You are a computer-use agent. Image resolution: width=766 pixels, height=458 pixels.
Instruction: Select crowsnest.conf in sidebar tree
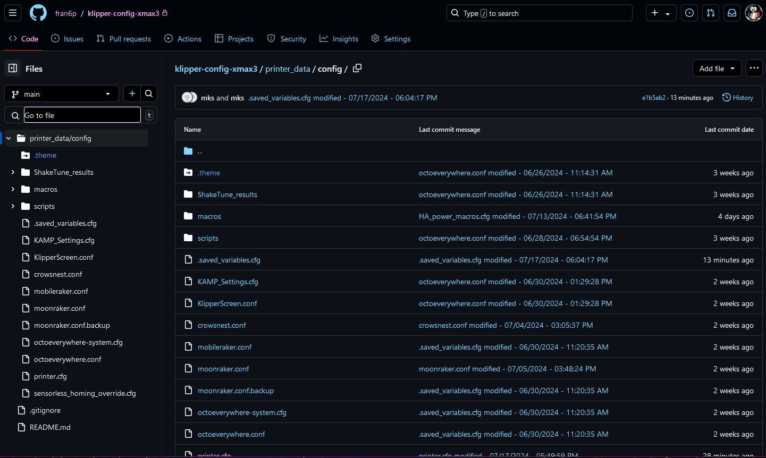(x=58, y=274)
